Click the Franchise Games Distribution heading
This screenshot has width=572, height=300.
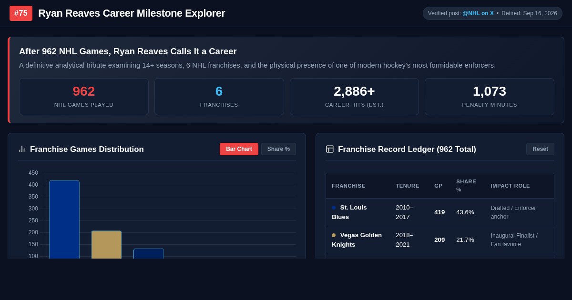(x=87, y=150)
